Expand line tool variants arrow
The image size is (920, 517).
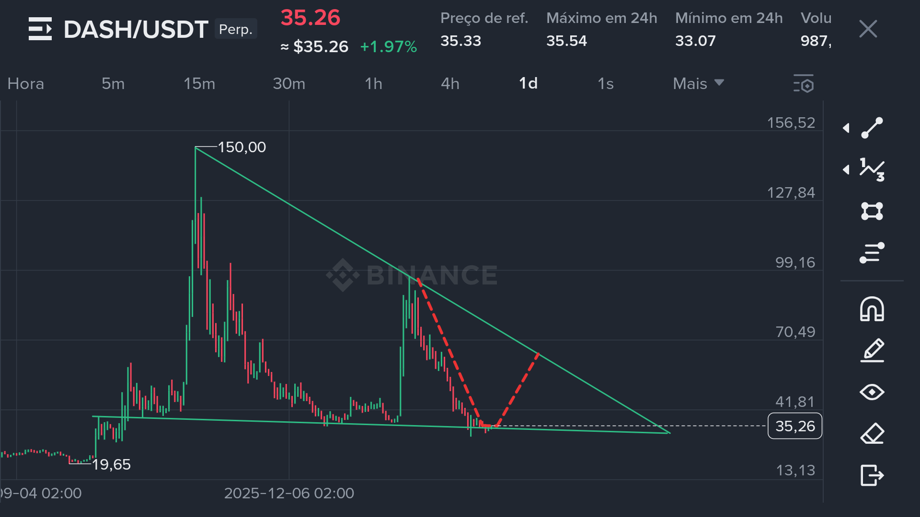pos(846,128)
